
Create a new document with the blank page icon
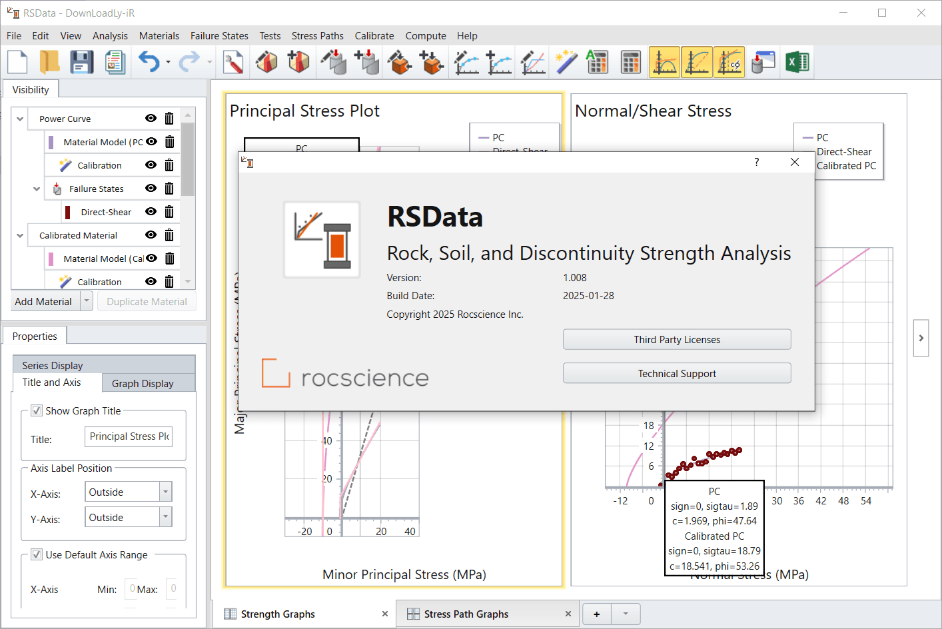coord(17,61)
